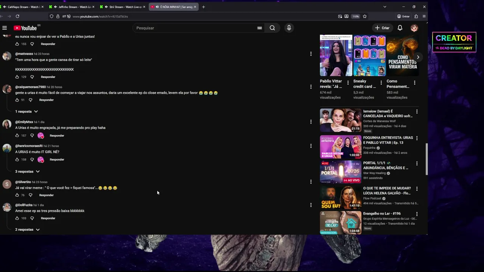Open Evangelho no Lar #196 video title
This screenshot has height=272, width=484.
[382, 213]
